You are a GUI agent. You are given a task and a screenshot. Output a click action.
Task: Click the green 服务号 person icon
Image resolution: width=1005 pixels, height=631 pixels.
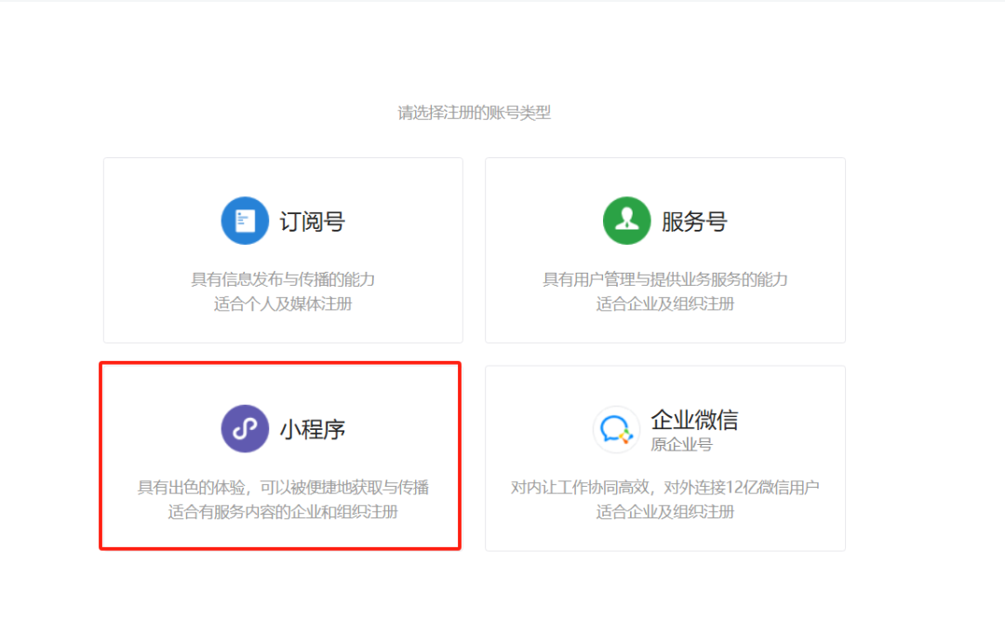tap(626, 221)
